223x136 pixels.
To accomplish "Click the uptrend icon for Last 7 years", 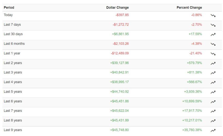I will click(213, 111).
